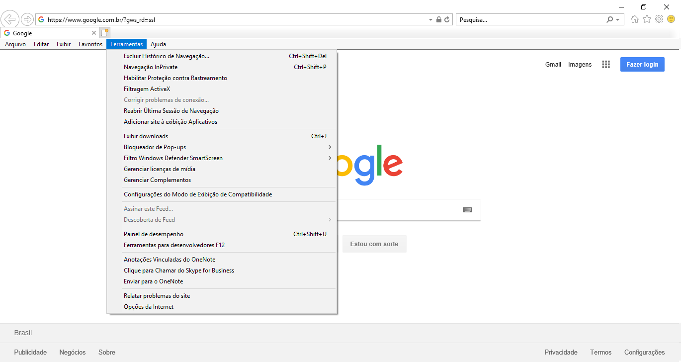Click the search magnifier icon in Pesquisa box
This screenshot has width=681, height=362.
point(610,20)
